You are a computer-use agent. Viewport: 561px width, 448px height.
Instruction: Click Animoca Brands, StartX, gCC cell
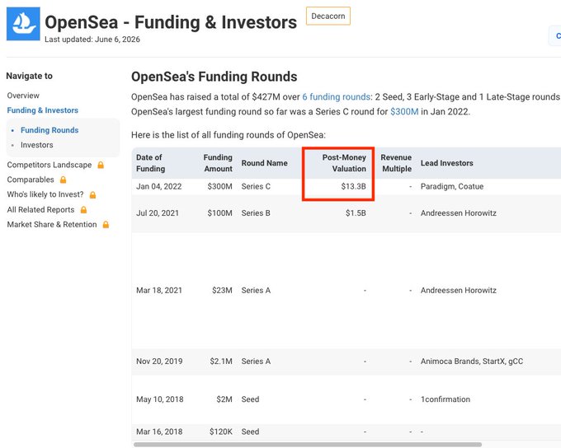point(472,362)
